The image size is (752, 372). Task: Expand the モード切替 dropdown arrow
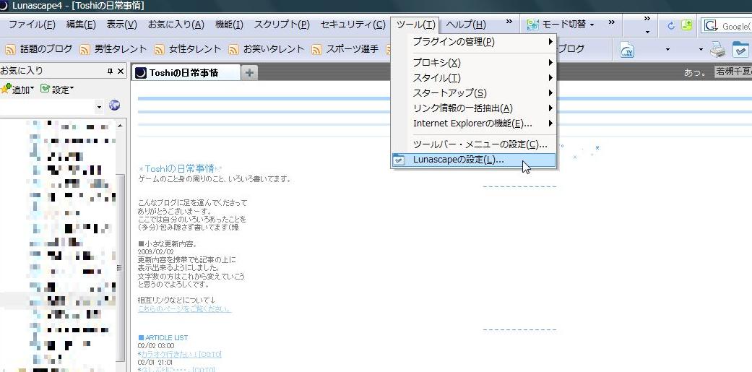592,25
